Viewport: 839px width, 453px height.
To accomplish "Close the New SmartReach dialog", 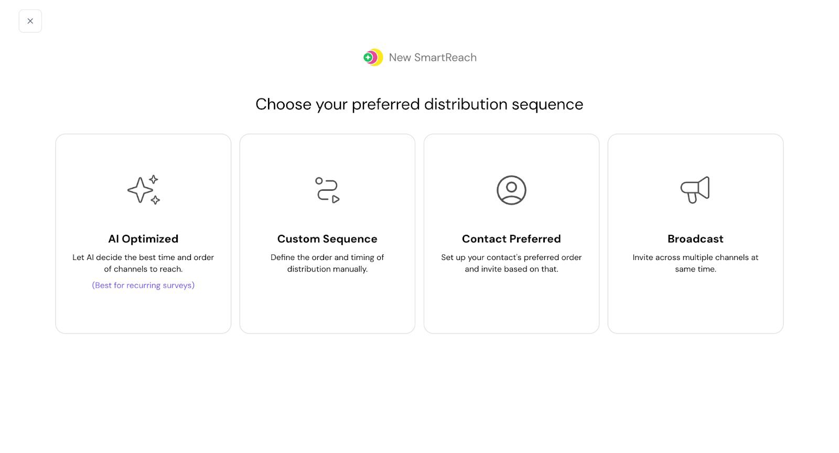I will coord(30,21).
